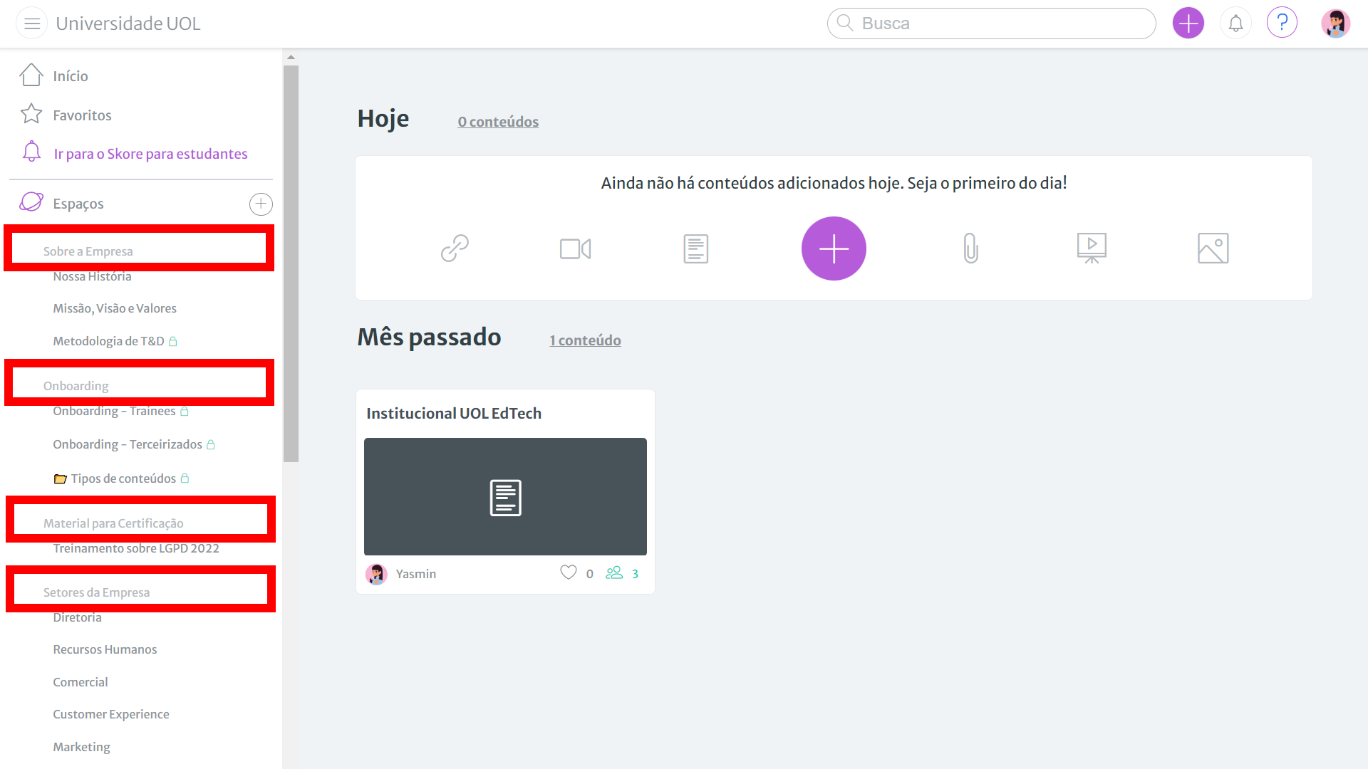
Task: Open the help question mark icon
Action: point(1282,23)
